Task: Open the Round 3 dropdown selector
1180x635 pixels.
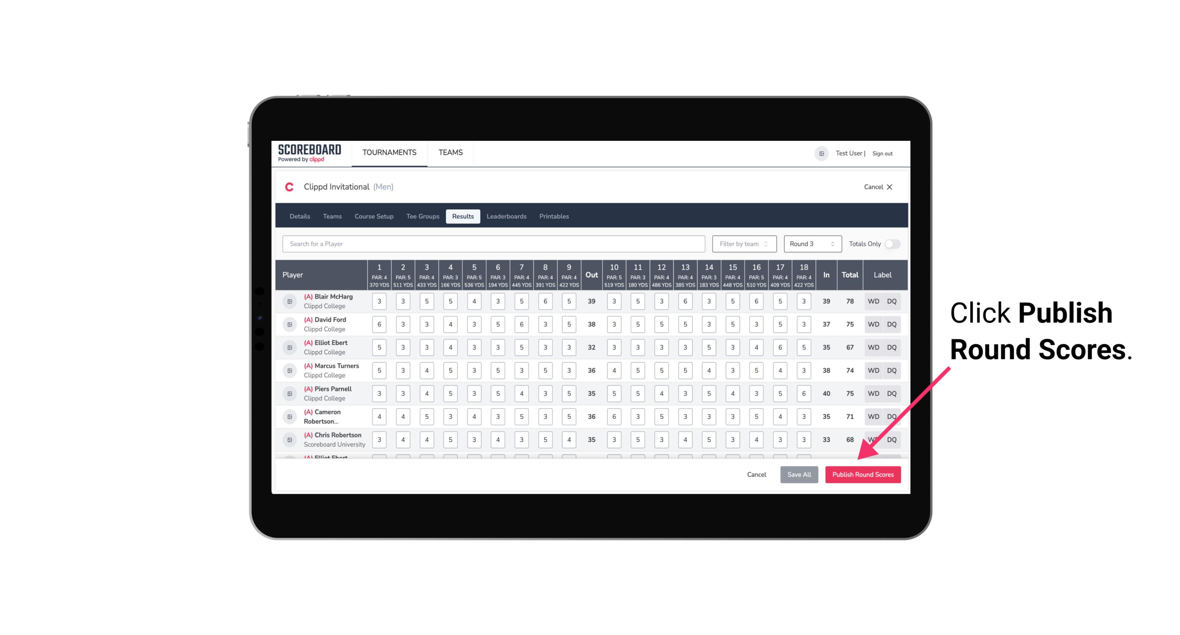Action: coord(811,244)
